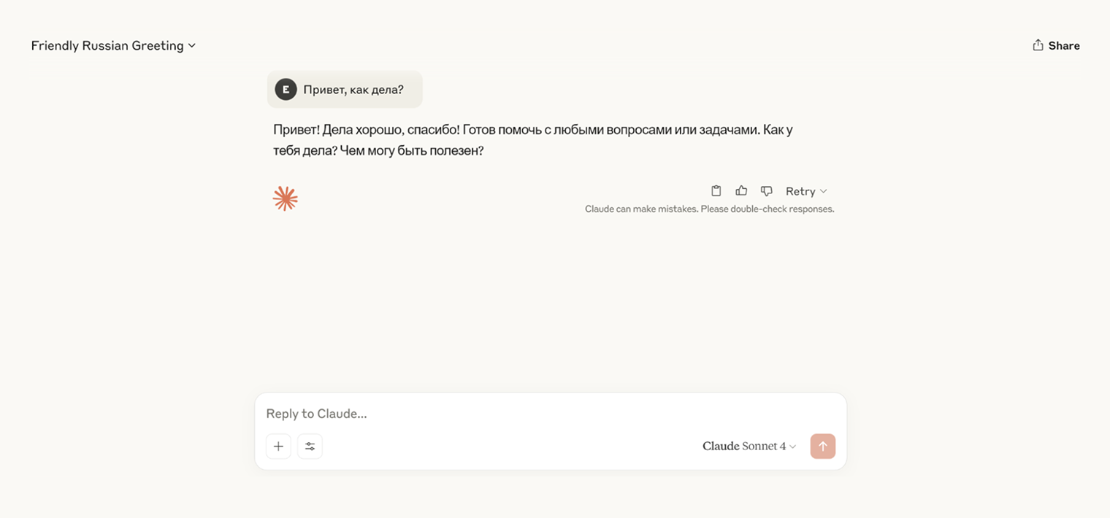Click the E user avatar badge

286,89
